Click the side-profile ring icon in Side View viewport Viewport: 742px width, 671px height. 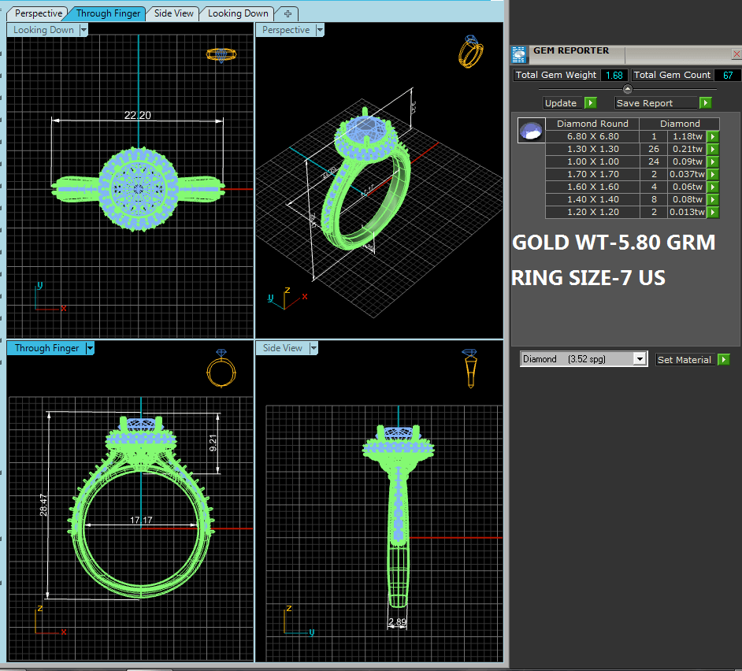click(x=471, y=369)
